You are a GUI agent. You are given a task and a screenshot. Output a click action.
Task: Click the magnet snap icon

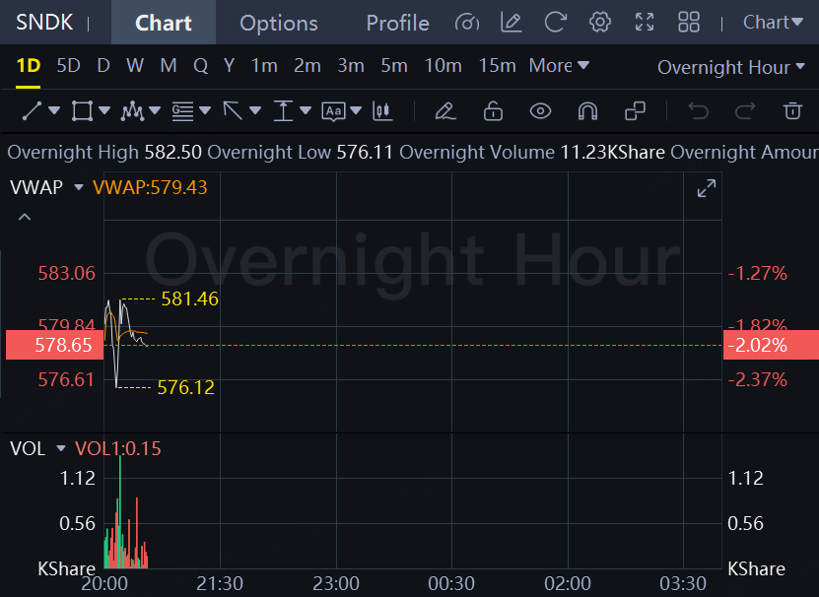[x=587, y=111]
